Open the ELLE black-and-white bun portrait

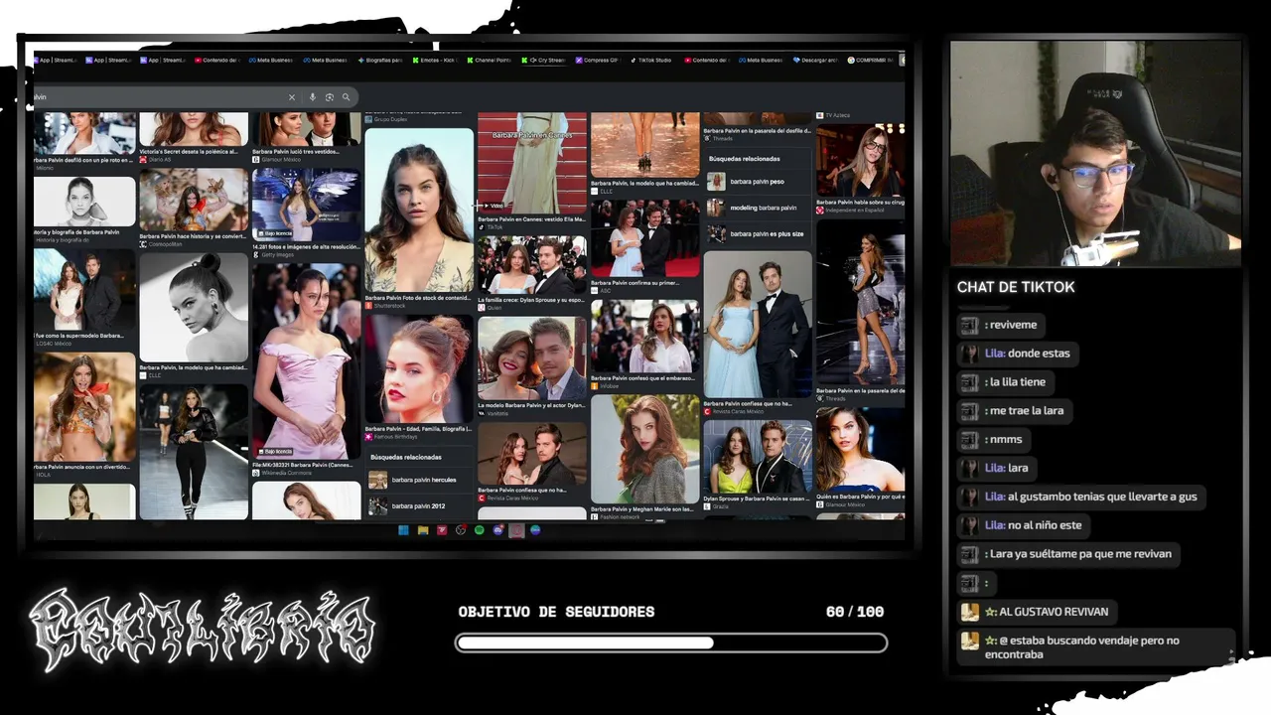tap(194, 307)
